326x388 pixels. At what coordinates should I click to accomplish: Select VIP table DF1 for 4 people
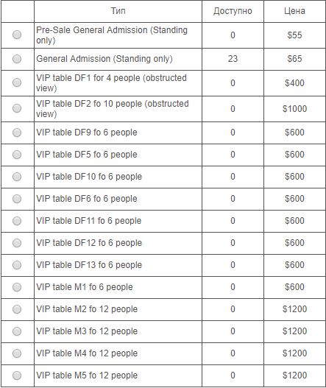coord(17,82)
